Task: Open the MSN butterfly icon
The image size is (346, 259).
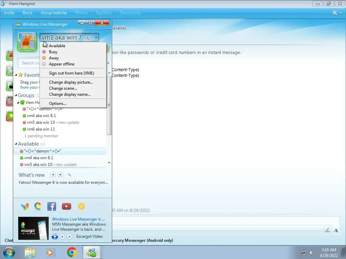Action: point(25,206)
